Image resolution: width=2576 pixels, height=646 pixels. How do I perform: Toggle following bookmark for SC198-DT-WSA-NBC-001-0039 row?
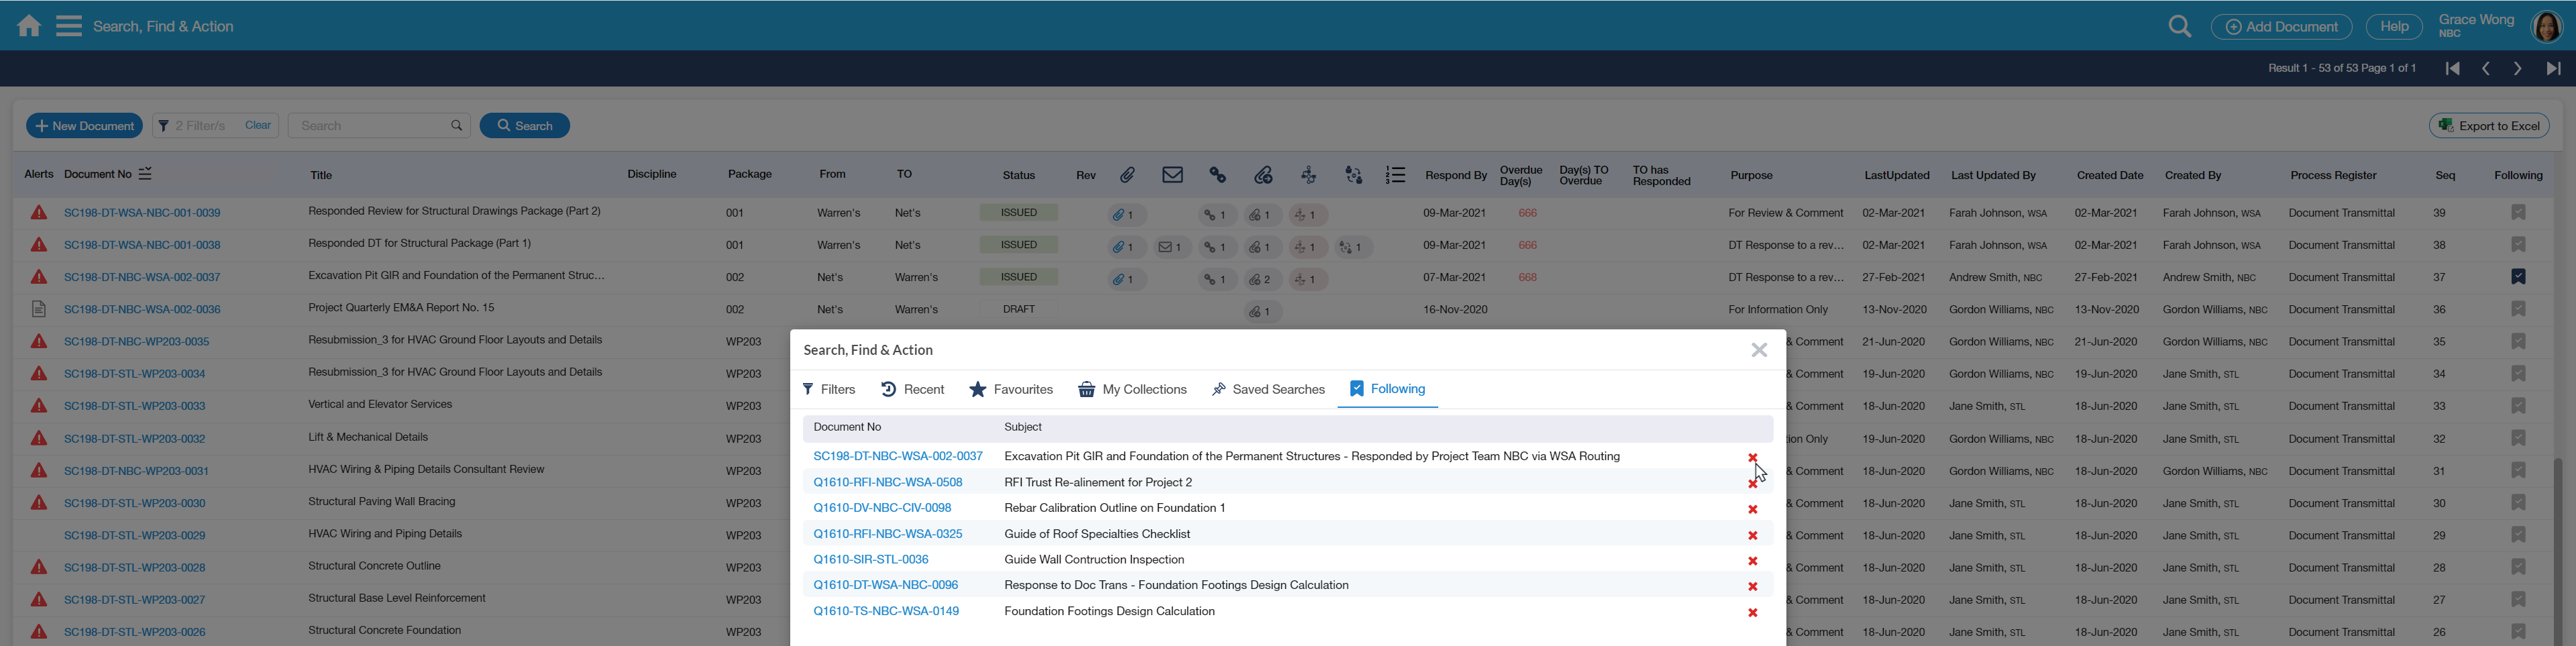(x=2518, y=213)
